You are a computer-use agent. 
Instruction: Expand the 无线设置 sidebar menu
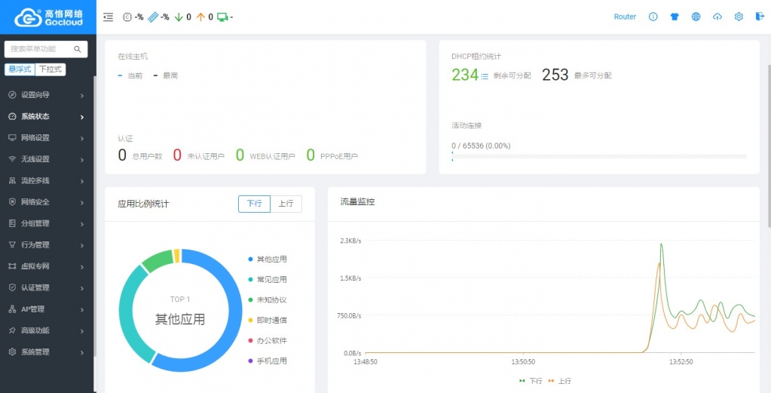pos(45,159)
